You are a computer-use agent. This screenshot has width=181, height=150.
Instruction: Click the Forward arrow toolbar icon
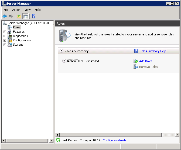(11, 16)
